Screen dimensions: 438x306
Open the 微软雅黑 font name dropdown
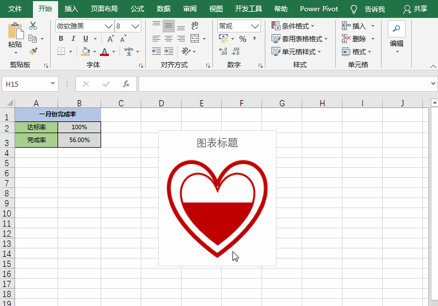[108, 26]
